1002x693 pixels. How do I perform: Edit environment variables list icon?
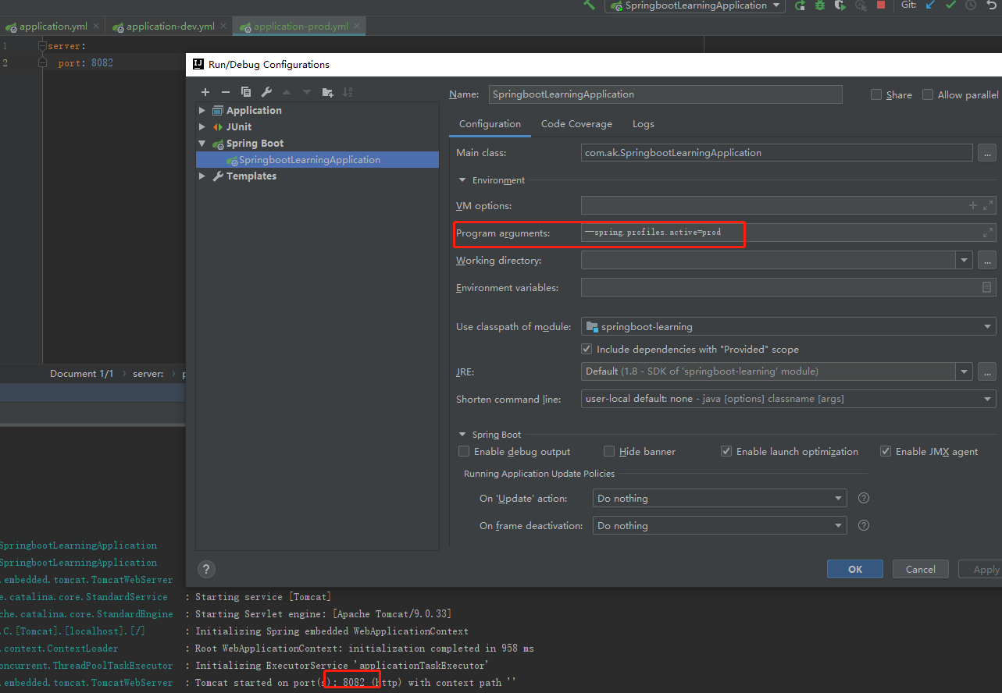coord(987,287)
